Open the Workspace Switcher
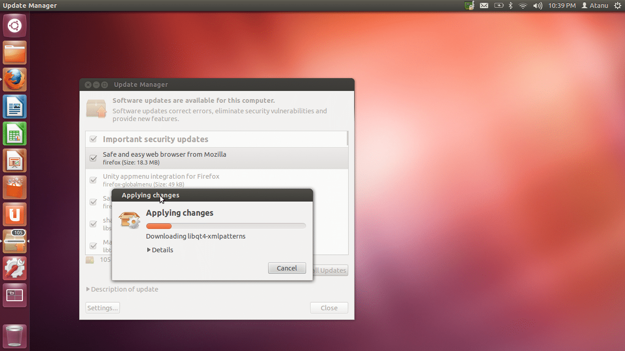The image size is (625, 351). pyautogui.click(x=15, y=295)
